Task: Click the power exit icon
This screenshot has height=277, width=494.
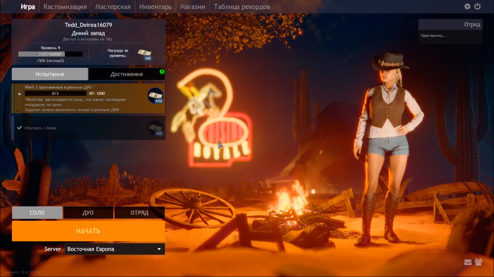Action: click(x=477, y=6)
